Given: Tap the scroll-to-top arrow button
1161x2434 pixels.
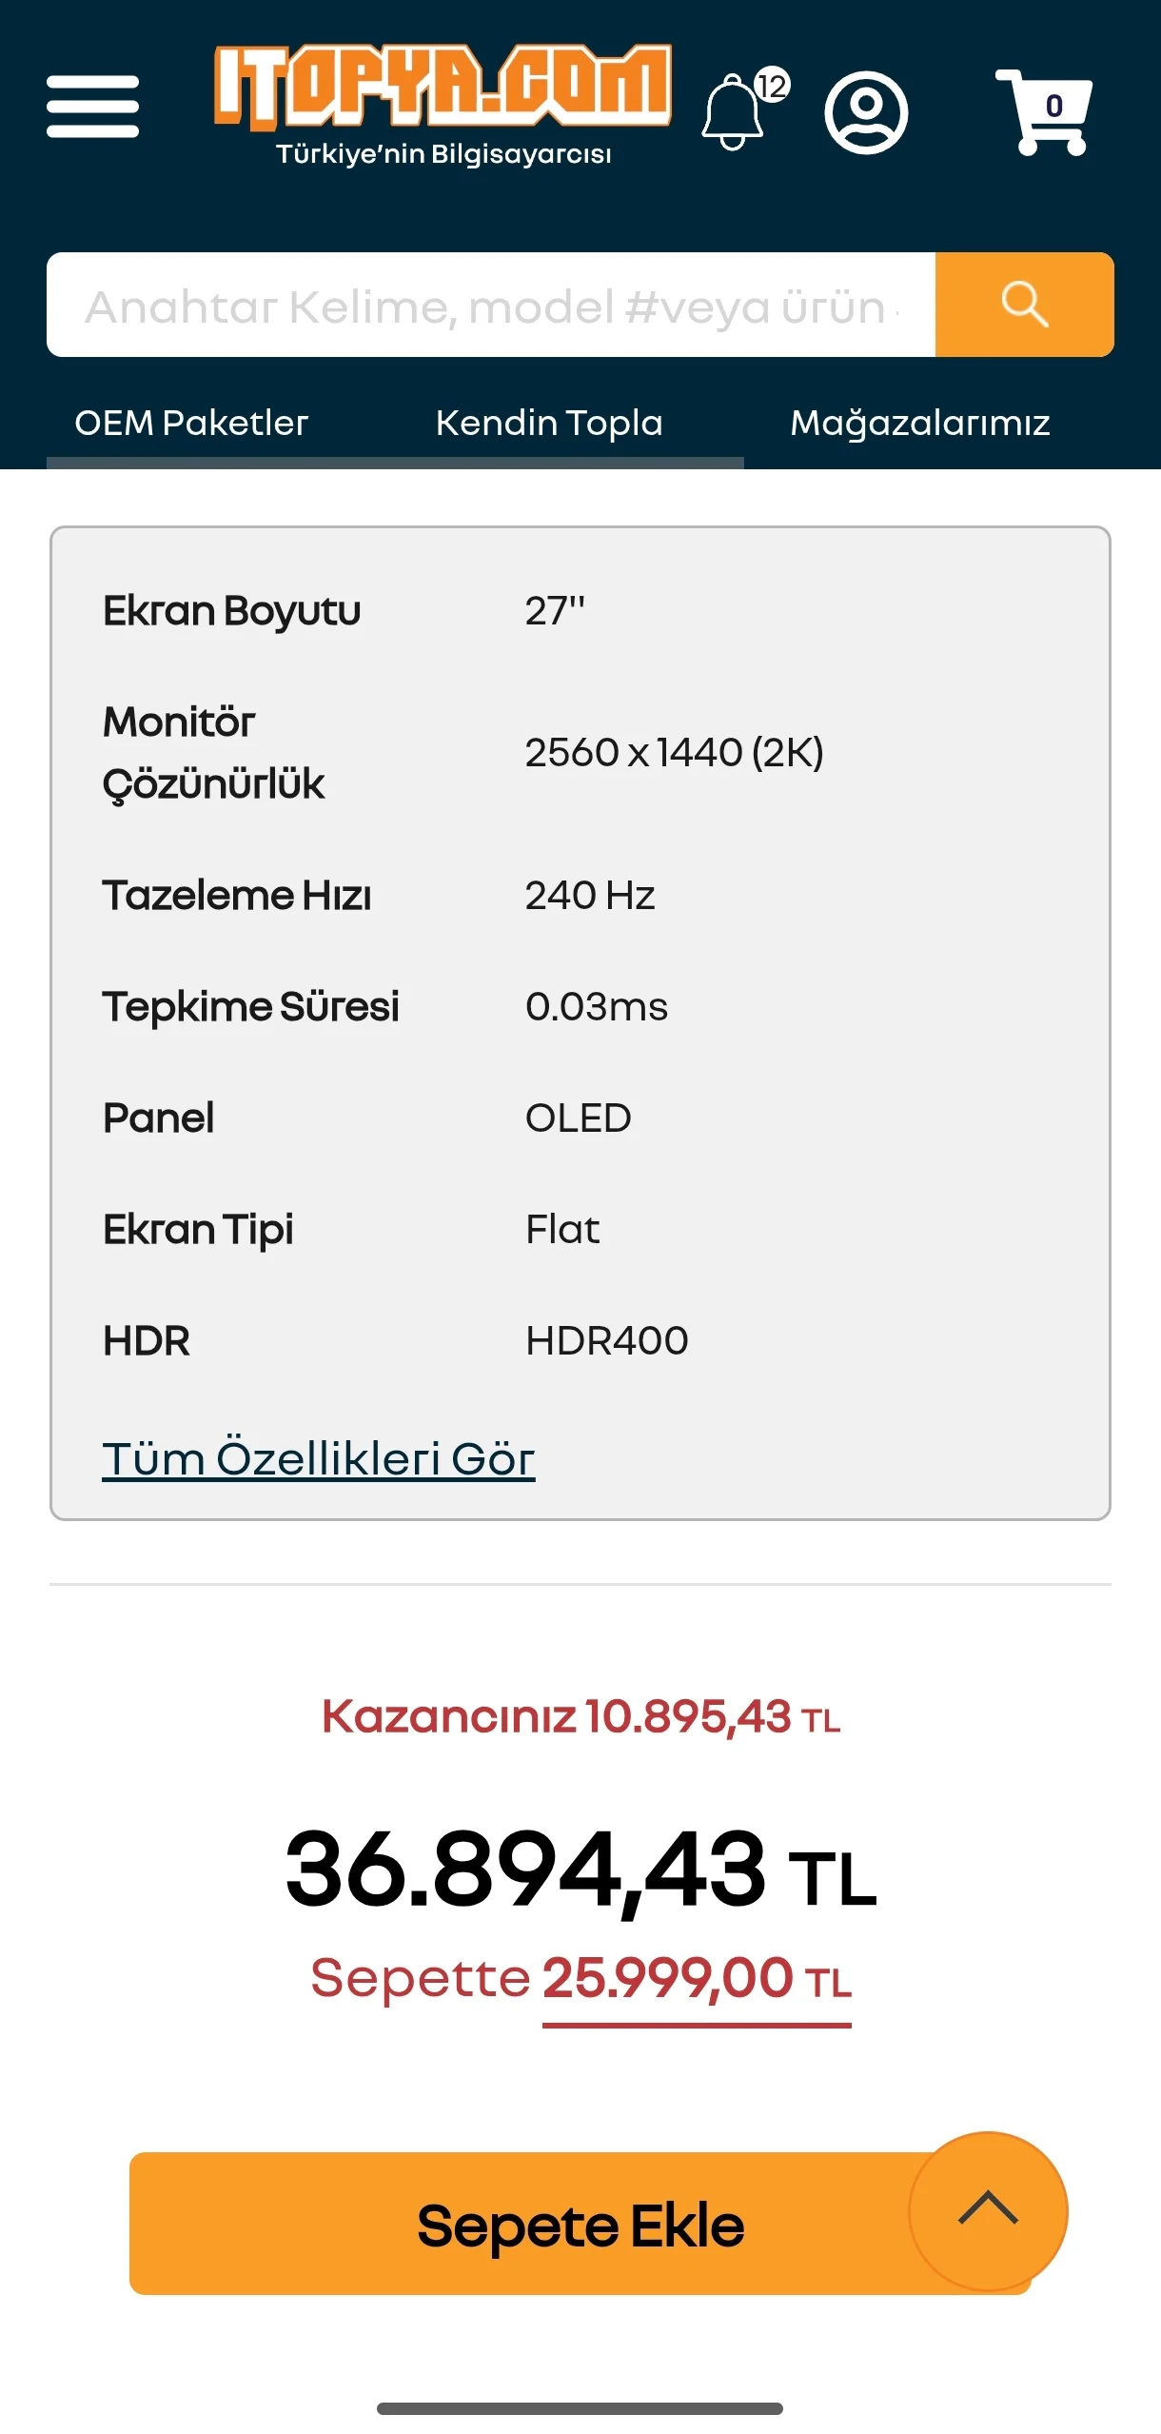Looking at the screenshot, I should click(988, 2209).
